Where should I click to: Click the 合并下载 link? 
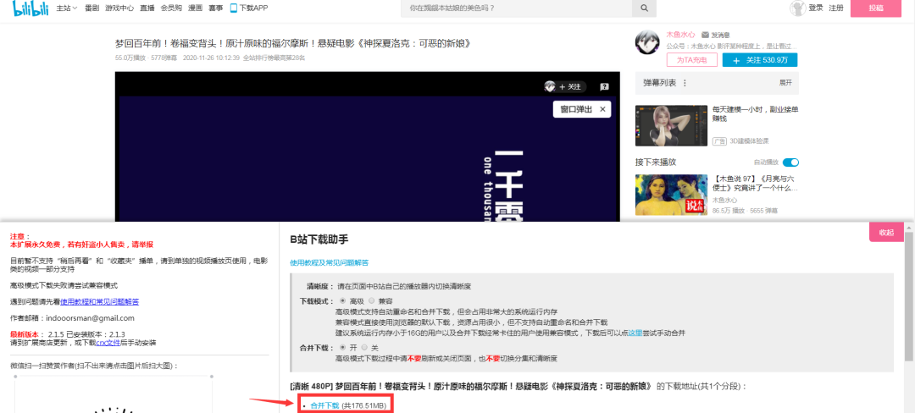point(324,405)
